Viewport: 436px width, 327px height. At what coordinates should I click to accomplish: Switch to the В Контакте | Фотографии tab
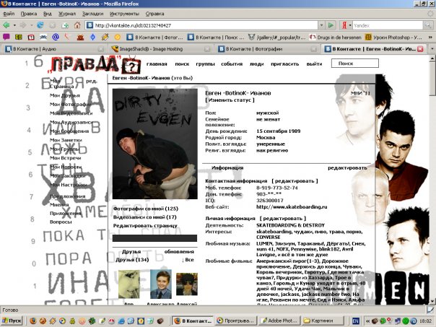pos(267,49)
